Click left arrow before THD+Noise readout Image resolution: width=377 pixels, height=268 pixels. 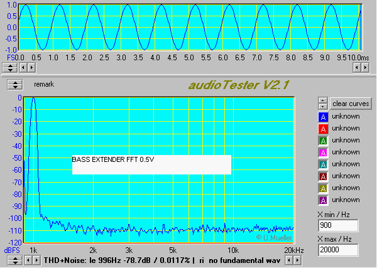28,260
